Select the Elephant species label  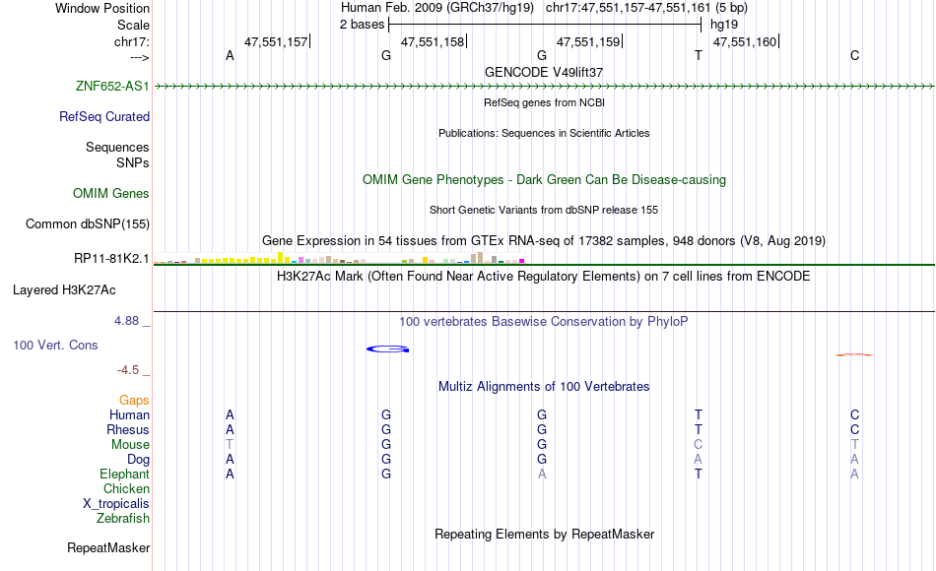125,474
